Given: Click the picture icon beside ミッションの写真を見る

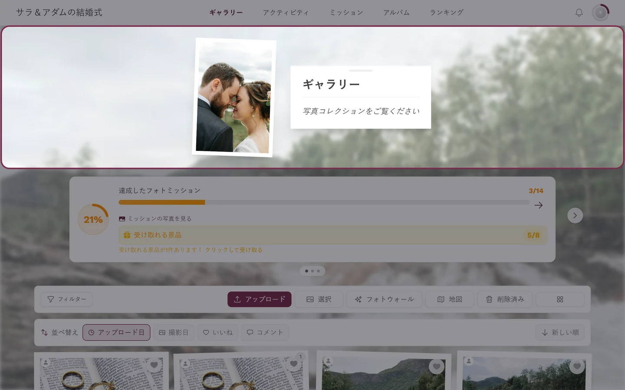Looking at the screenshot, I should (122, 219).
